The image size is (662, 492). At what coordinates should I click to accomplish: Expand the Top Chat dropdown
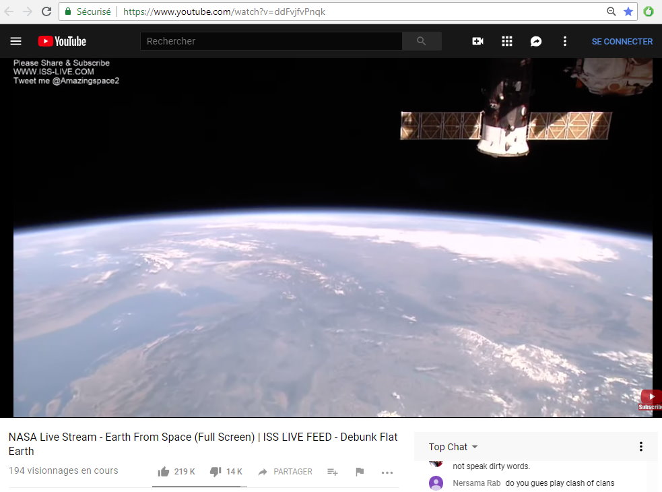click(x=453, y=447)
